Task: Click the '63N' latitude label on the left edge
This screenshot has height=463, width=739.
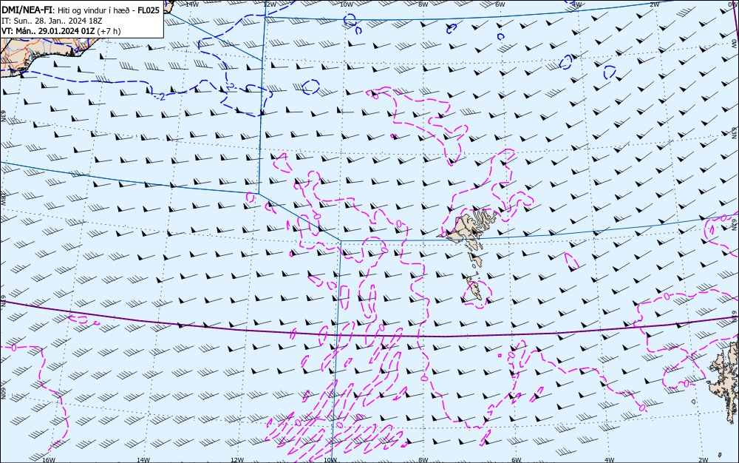Action: [x=3, y=116]
